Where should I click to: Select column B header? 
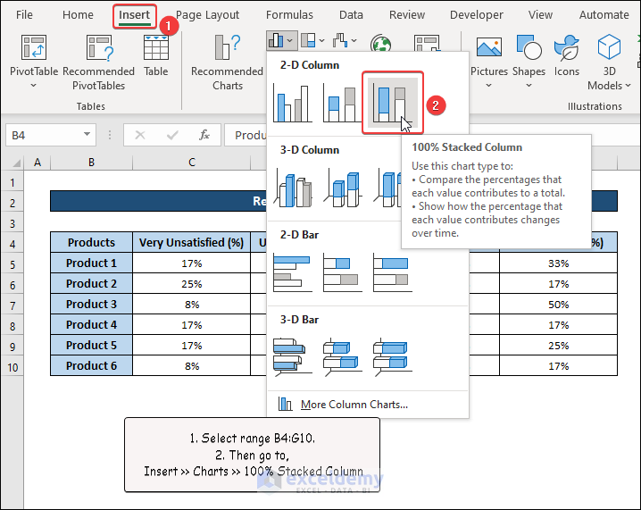[x=92, y=163]
